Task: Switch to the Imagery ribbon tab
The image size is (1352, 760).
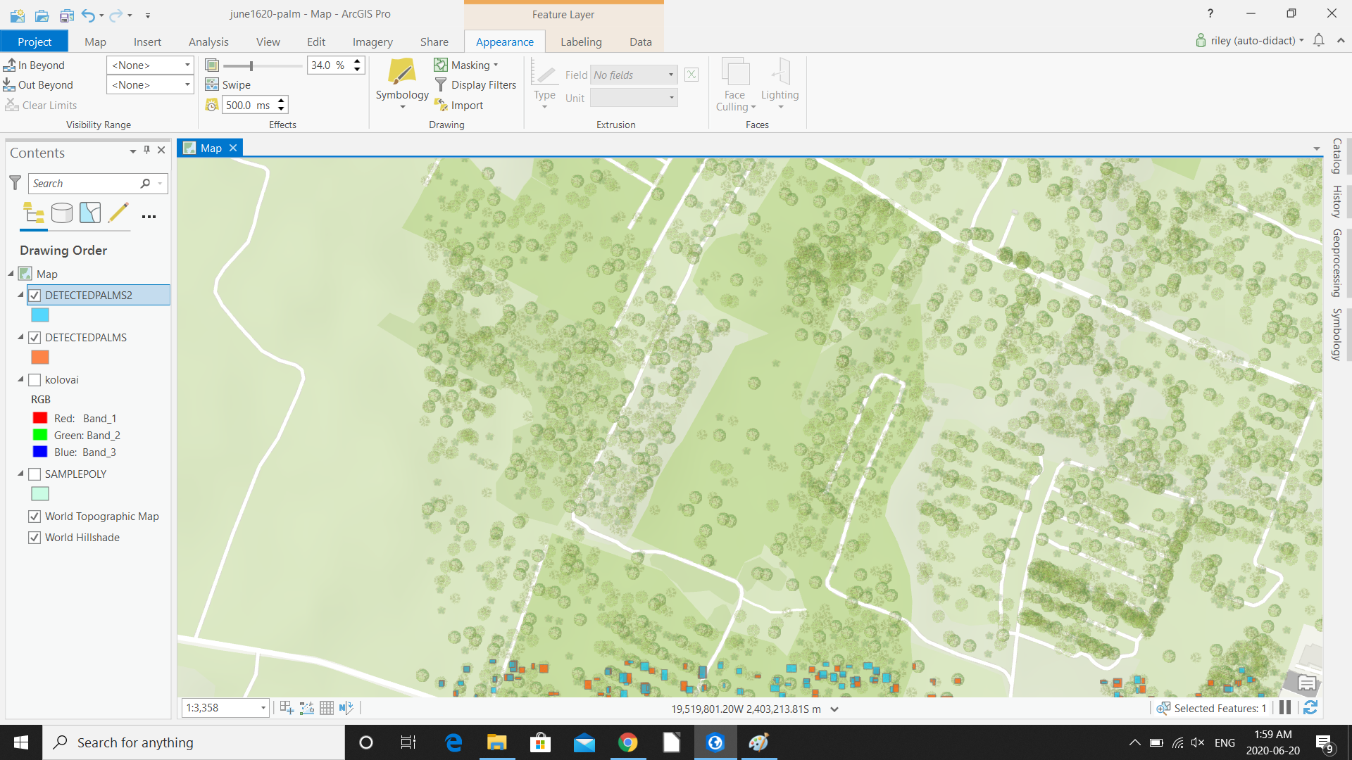Action: tap(373, 42)
